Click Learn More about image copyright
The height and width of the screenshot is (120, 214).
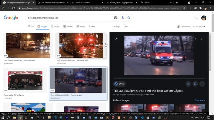click(149, 95)
